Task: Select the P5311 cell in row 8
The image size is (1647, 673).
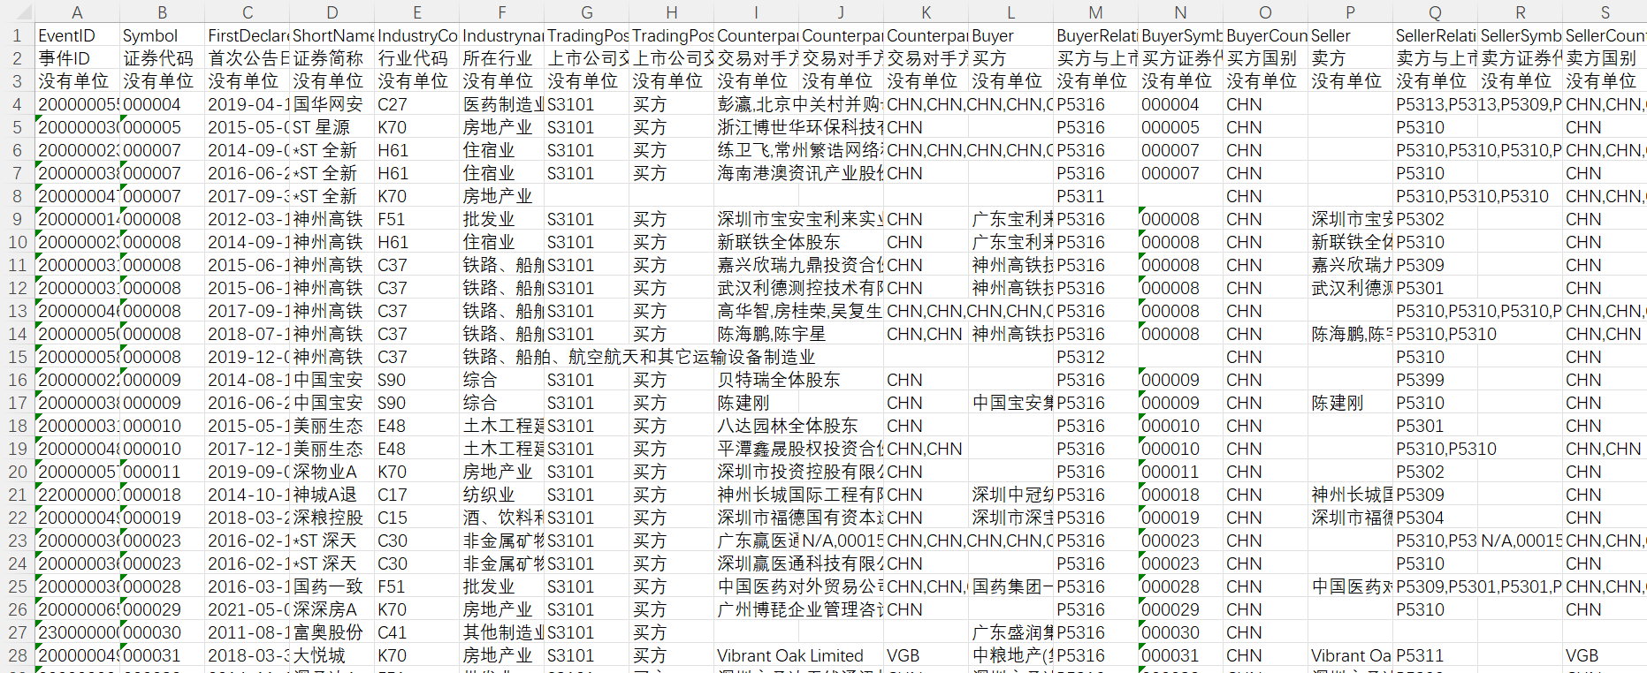Action: click(1095, 196)
